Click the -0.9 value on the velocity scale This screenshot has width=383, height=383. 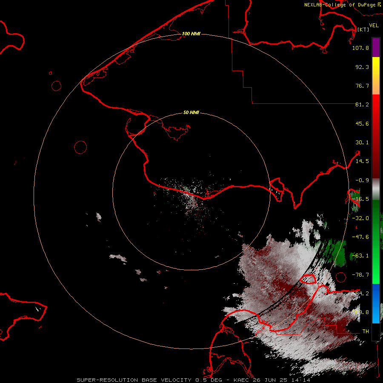362,180
